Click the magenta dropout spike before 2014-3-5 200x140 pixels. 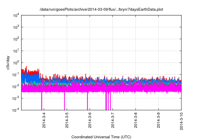point(65,101)
